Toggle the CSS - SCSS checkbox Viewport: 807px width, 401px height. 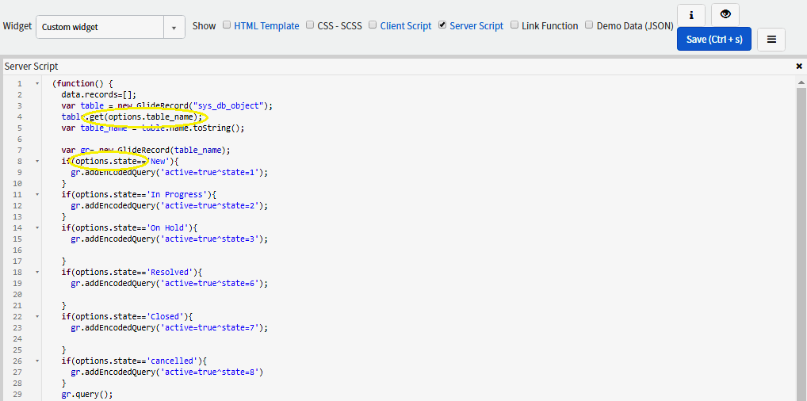point(310,25)
